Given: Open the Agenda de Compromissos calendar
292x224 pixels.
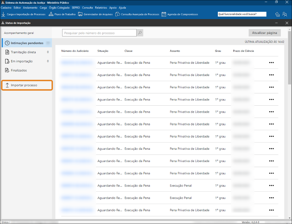Looking at the screenshot, I should point(180,14).
